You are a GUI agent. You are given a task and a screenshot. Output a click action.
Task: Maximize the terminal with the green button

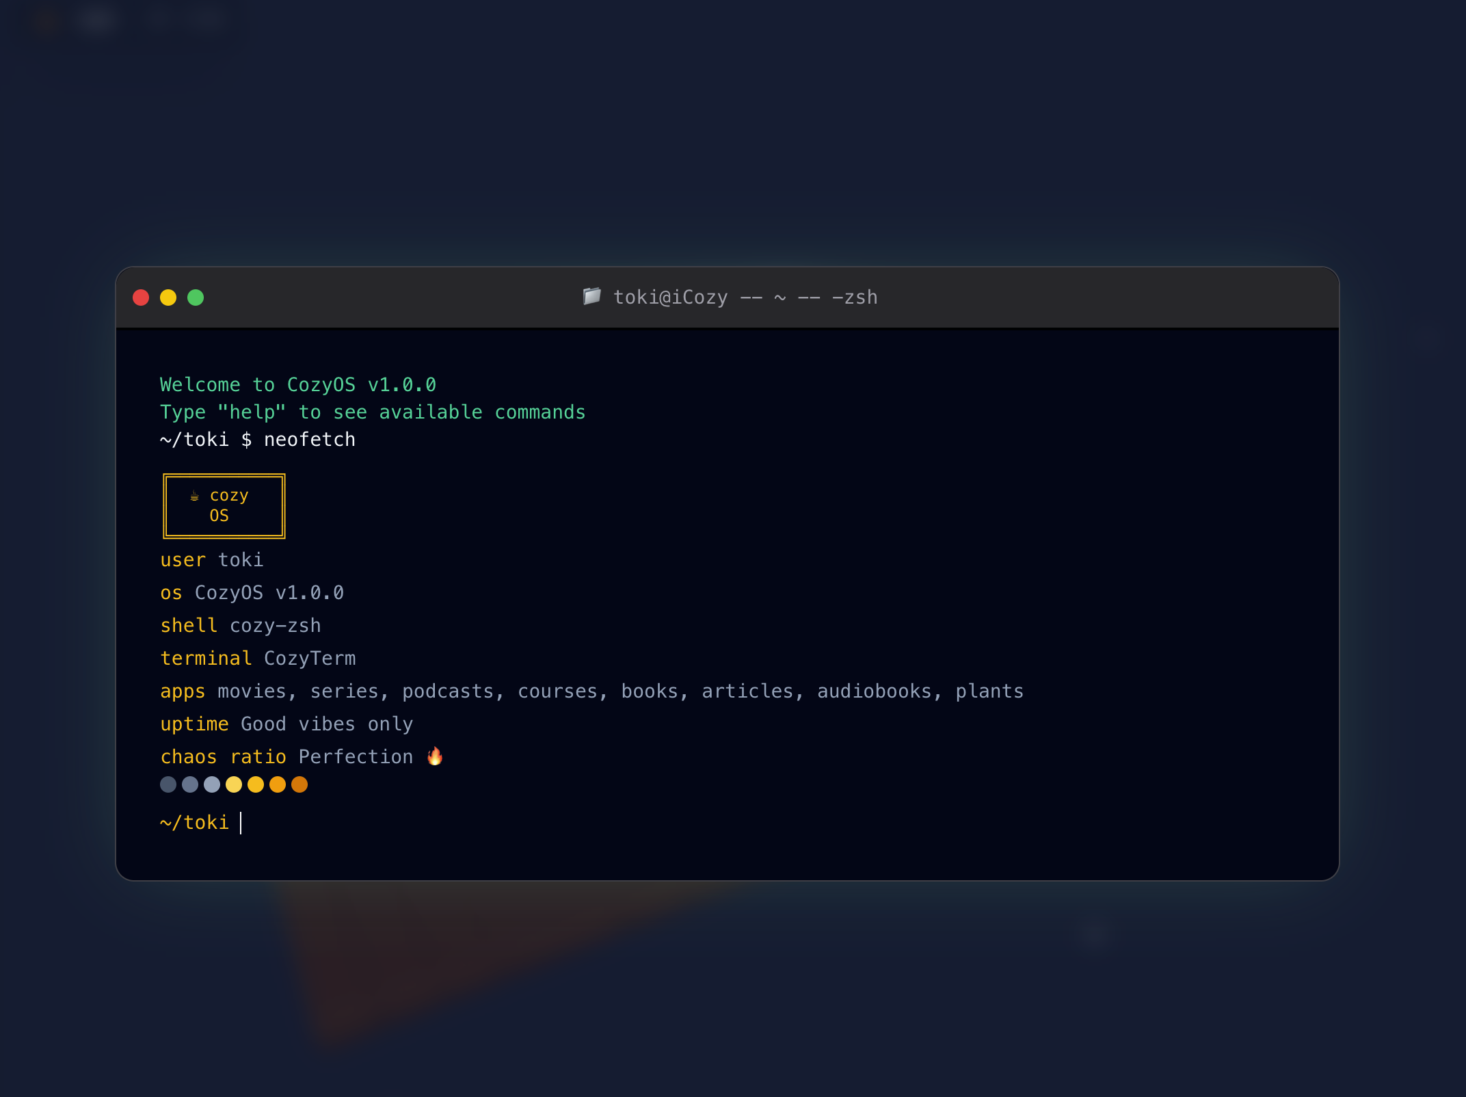196,298
